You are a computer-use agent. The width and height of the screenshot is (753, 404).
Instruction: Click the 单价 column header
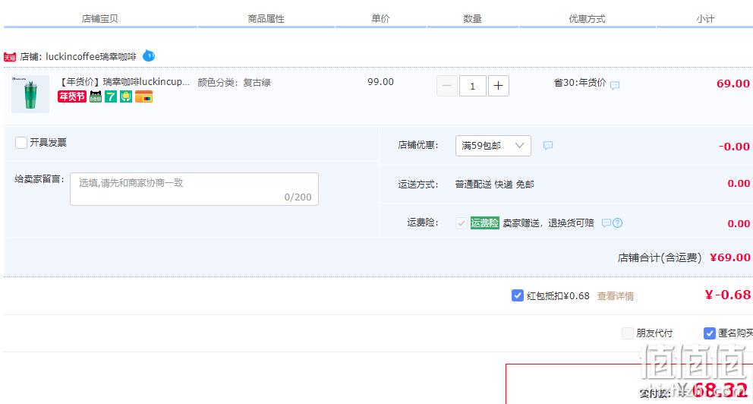[380, 19]
